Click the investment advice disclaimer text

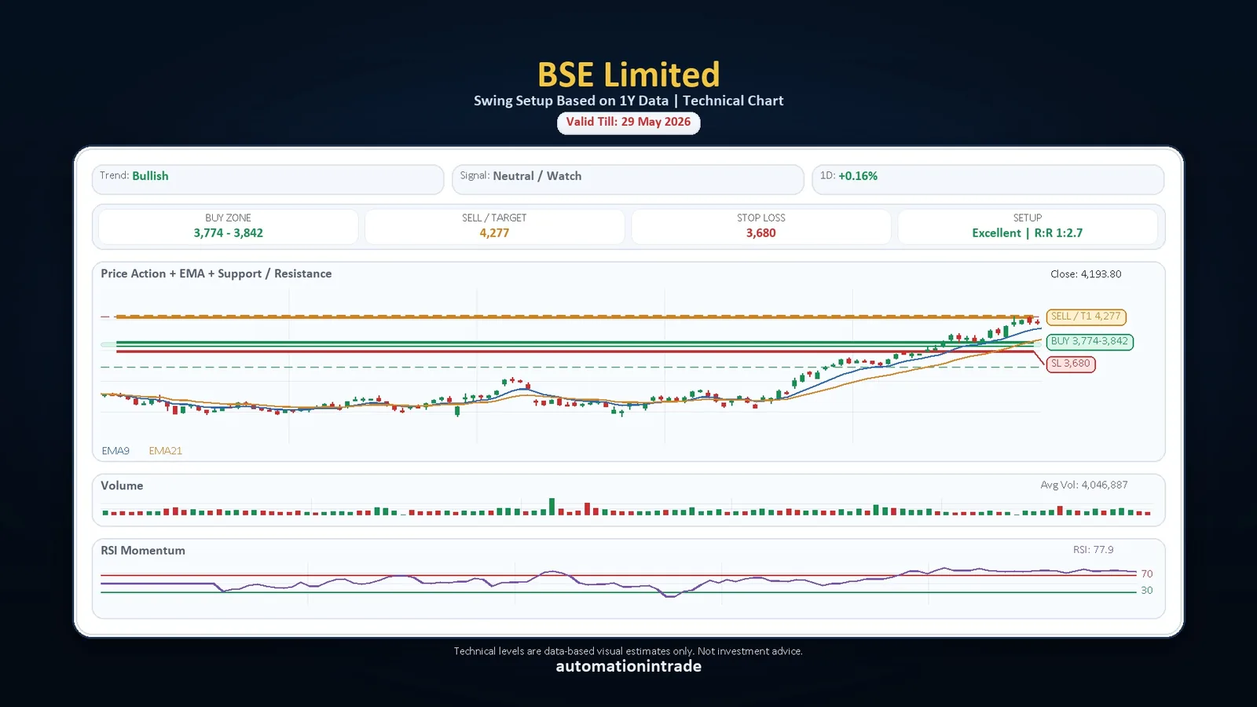(628, 651)
